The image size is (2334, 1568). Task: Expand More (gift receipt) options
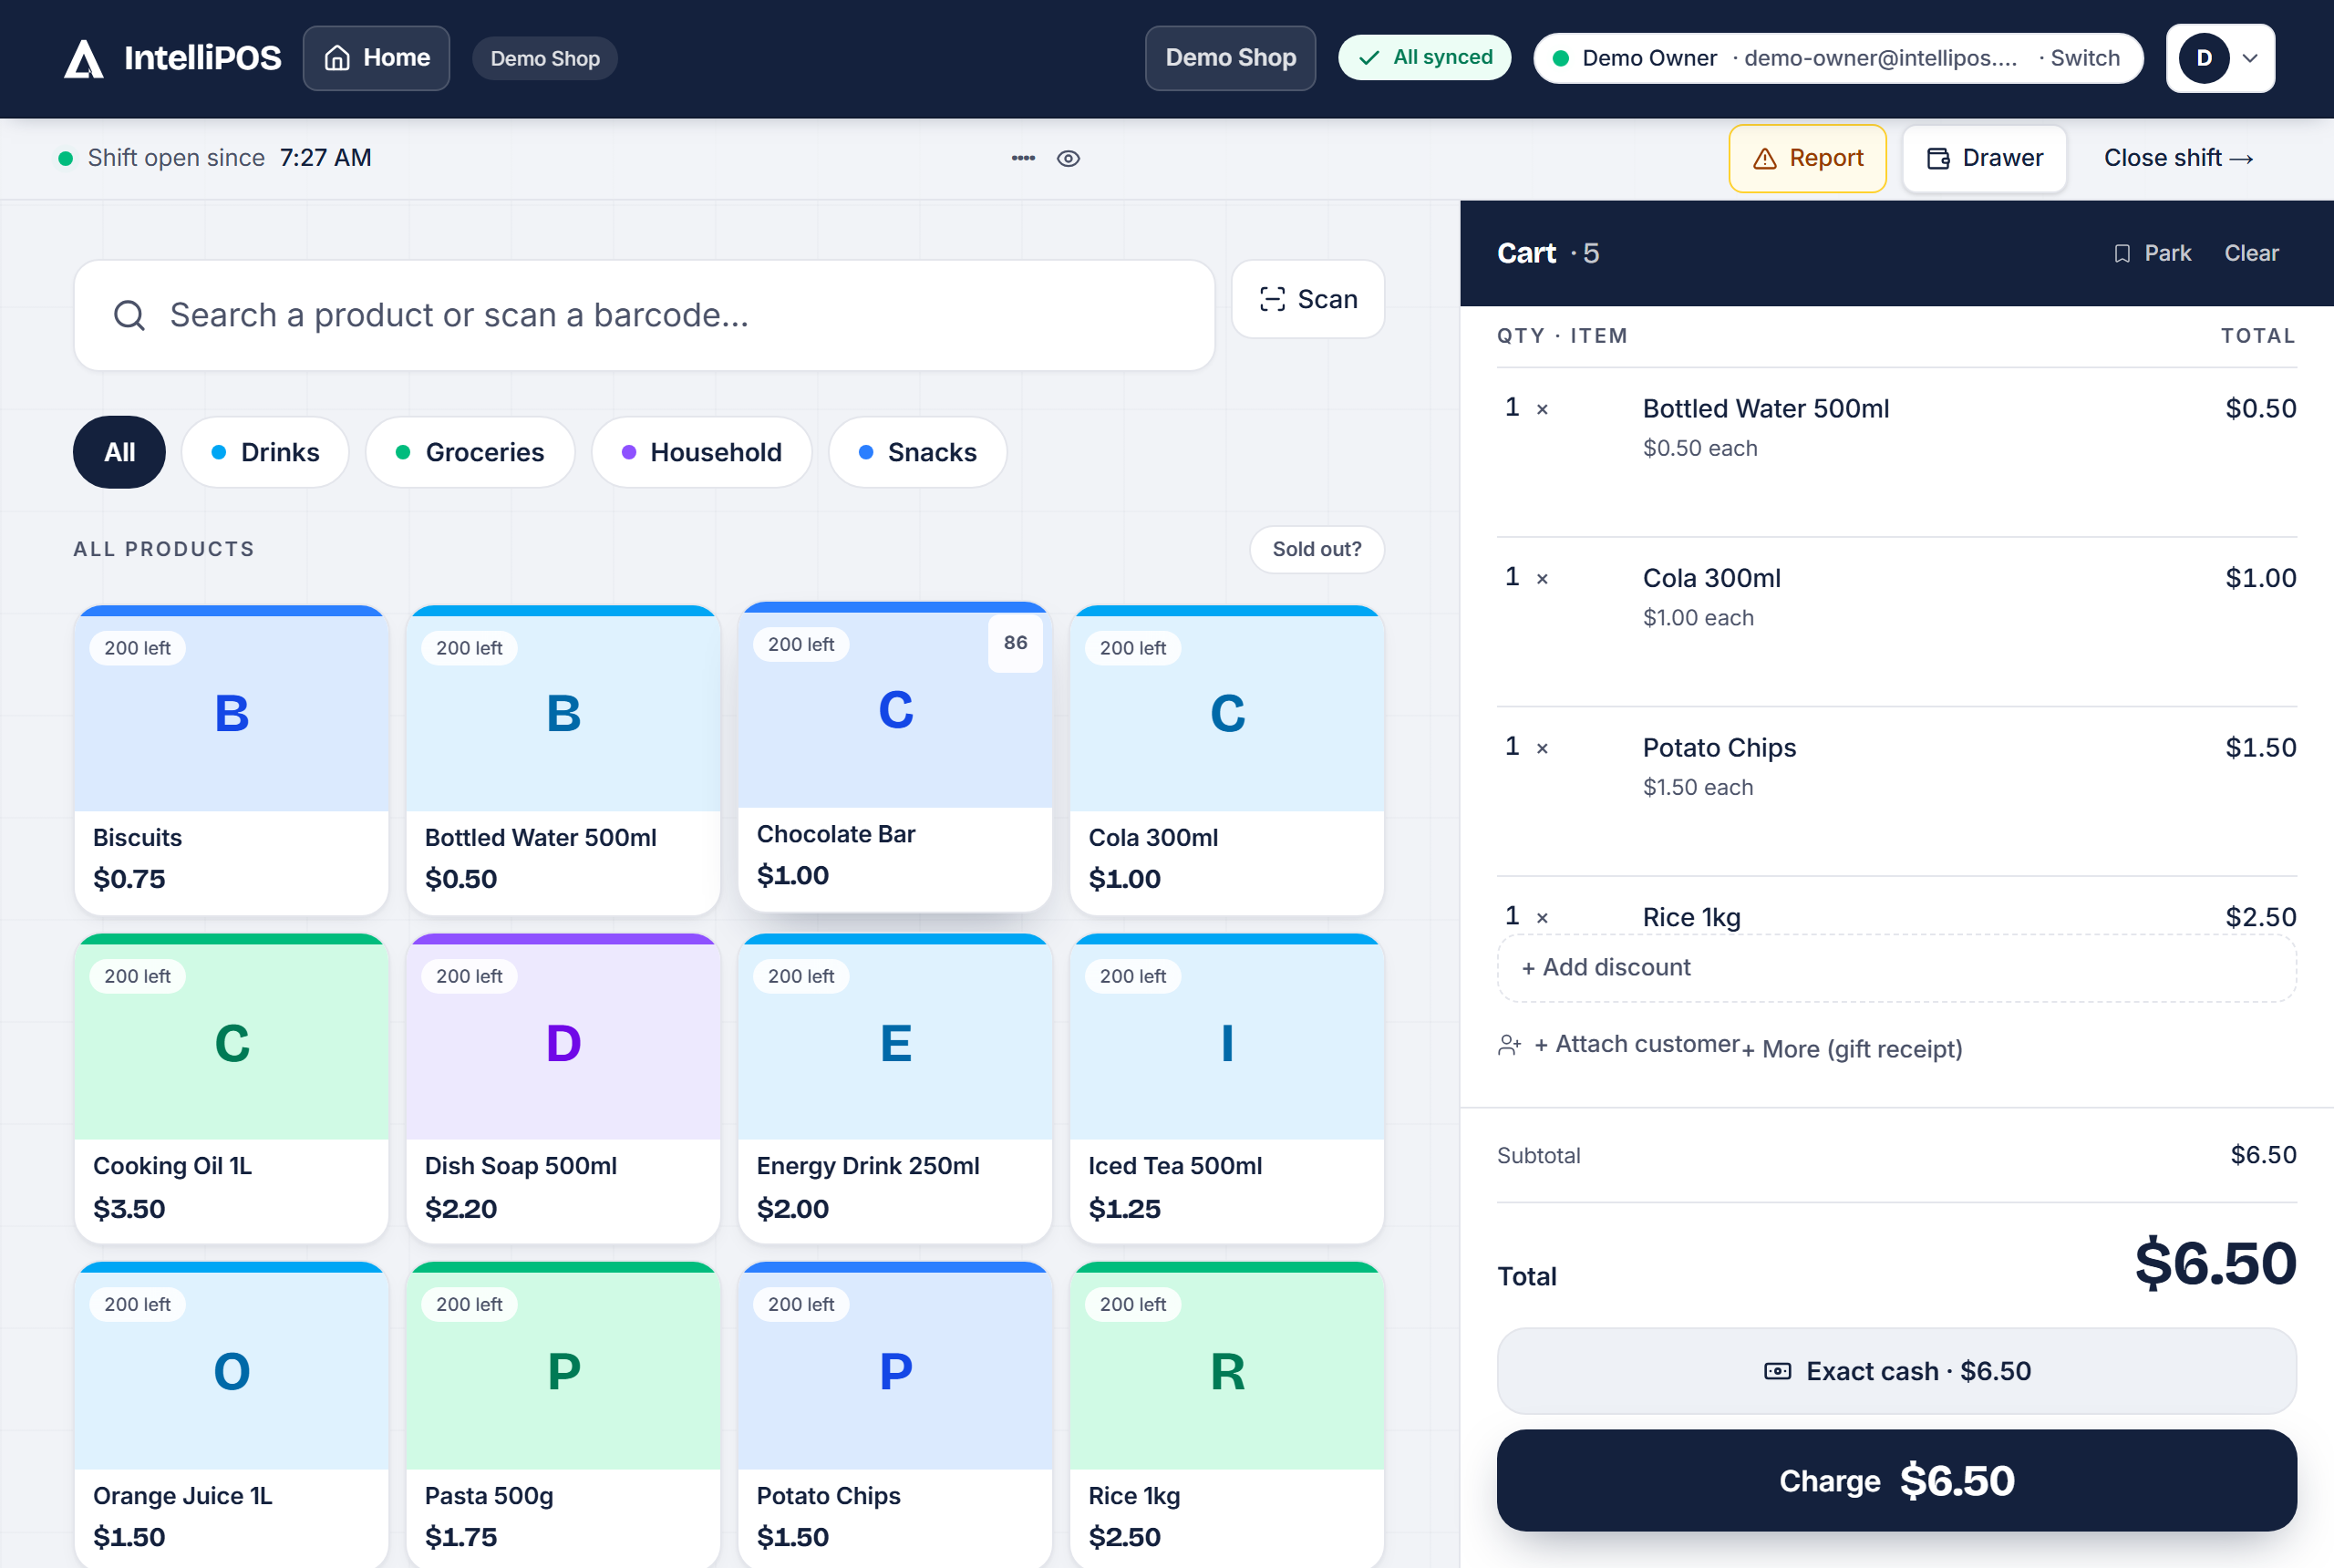[x=1852, y=1049]
